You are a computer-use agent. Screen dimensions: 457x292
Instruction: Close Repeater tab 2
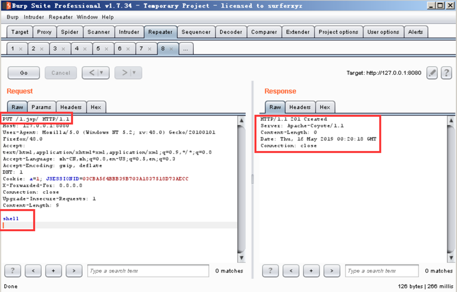[42, 49]
